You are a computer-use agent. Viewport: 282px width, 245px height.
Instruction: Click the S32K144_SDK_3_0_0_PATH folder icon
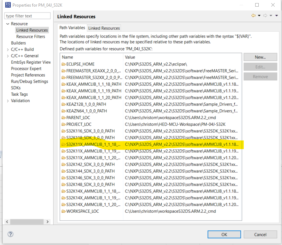[64, 171]
